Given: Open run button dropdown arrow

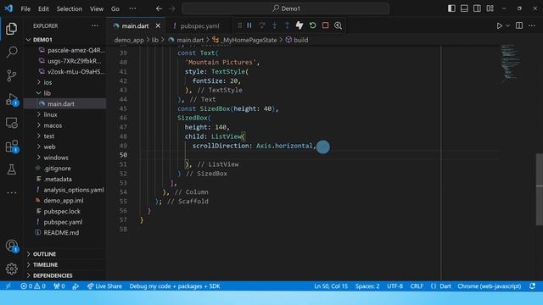Looking at the screenshot, I should [x=507, y=26].
